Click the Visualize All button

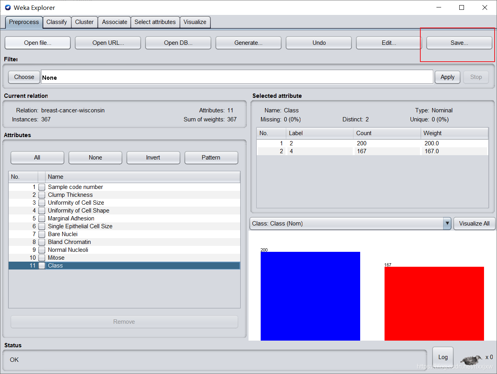click(474, 224)
